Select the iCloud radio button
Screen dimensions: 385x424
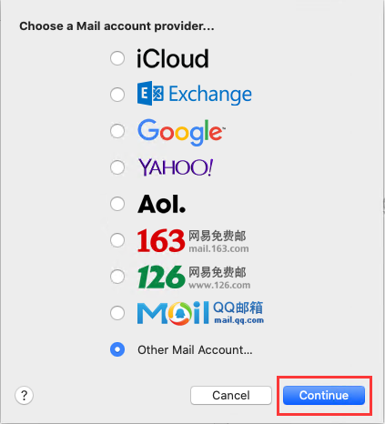[x=117, y=58]
